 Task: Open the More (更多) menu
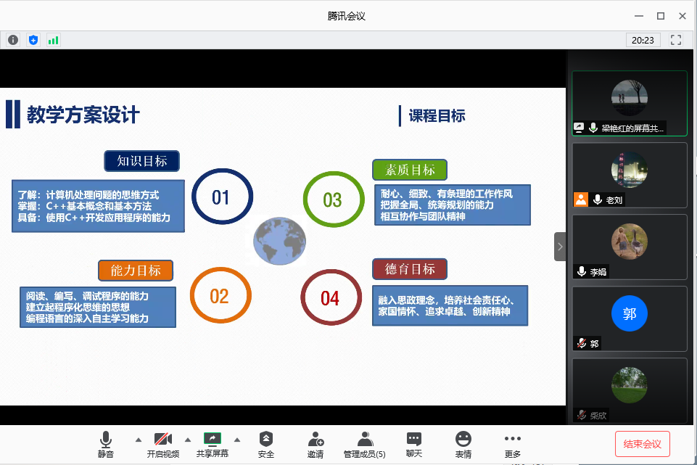click(x=512, y=444)
